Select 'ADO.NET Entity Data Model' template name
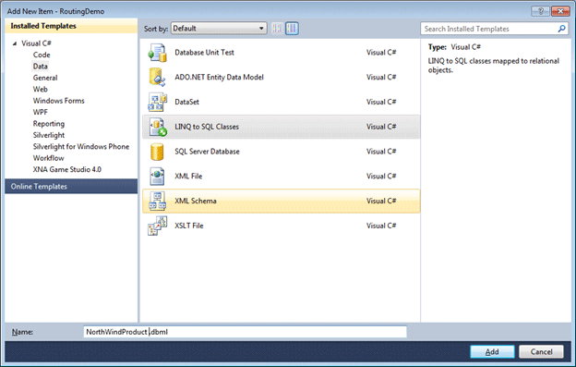 tap(219, 78)
